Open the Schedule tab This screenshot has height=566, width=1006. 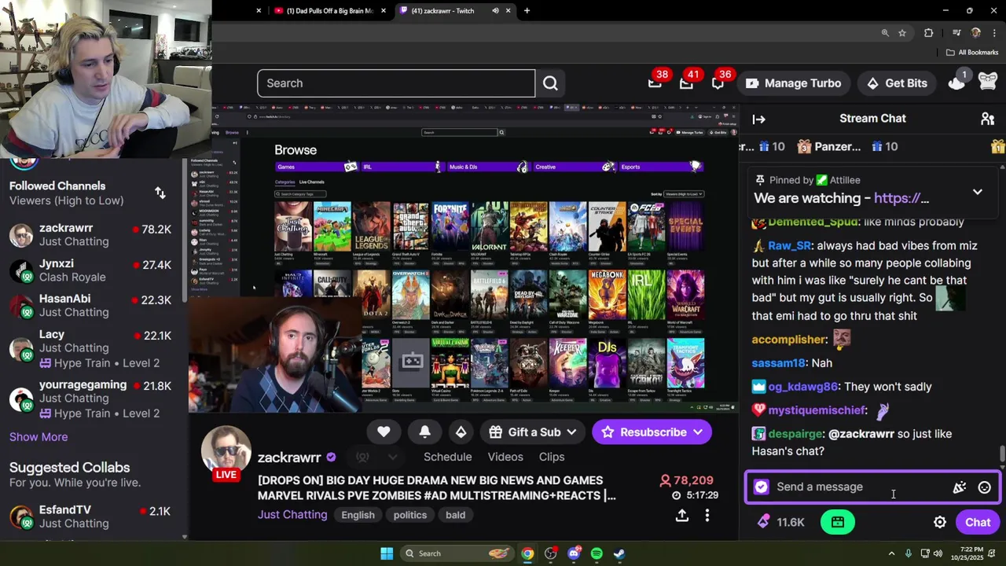coord(447,457)
